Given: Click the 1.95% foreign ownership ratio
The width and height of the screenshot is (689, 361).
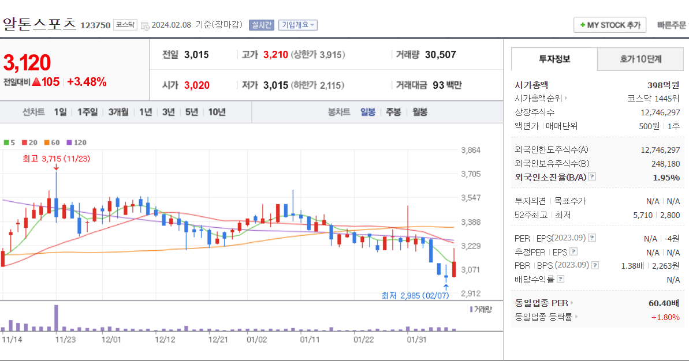Looking at the screenshot, I should [666, 178].
